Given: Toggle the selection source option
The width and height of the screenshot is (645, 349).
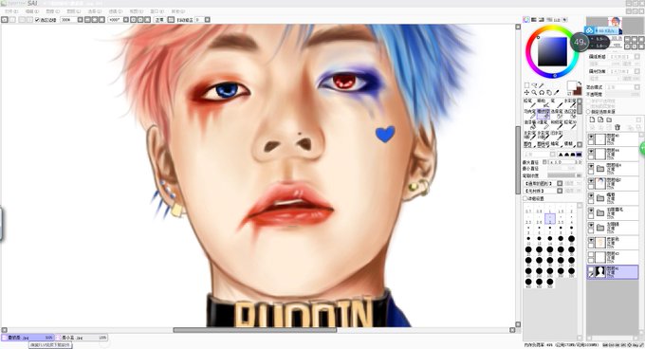Looking at the screenshot, I should pos(588,112).
